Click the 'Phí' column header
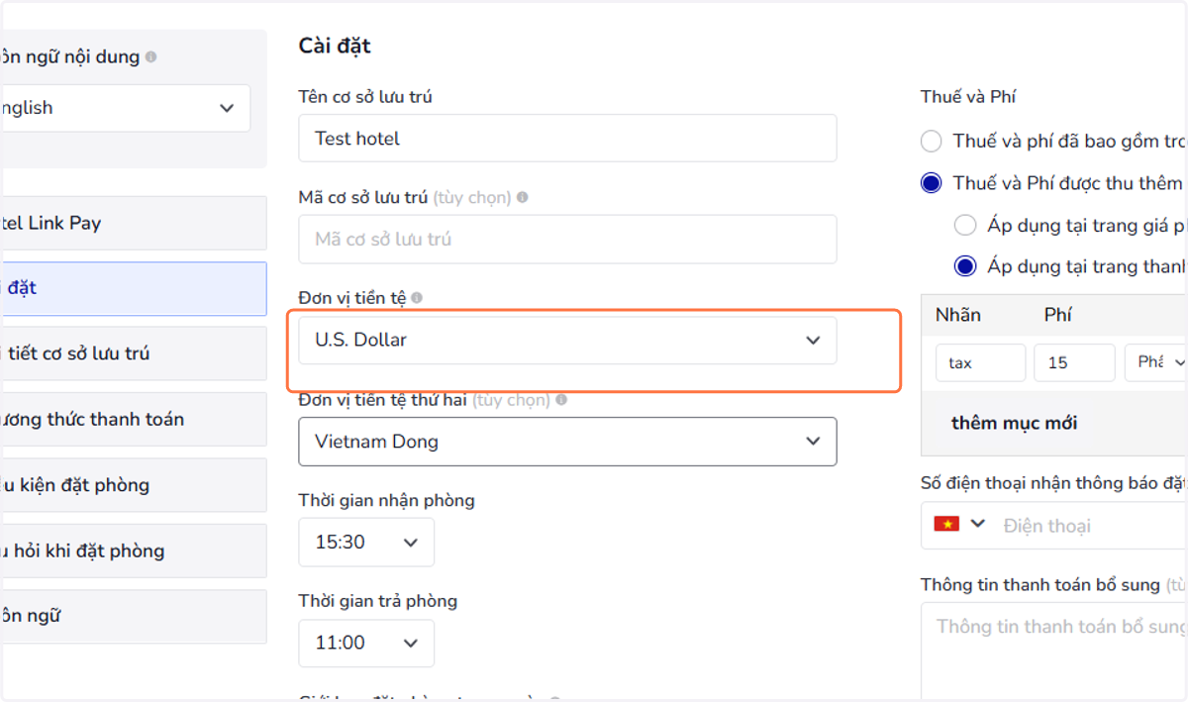This screenshot has height=702, width=1188. click(x=1058, y=315)
